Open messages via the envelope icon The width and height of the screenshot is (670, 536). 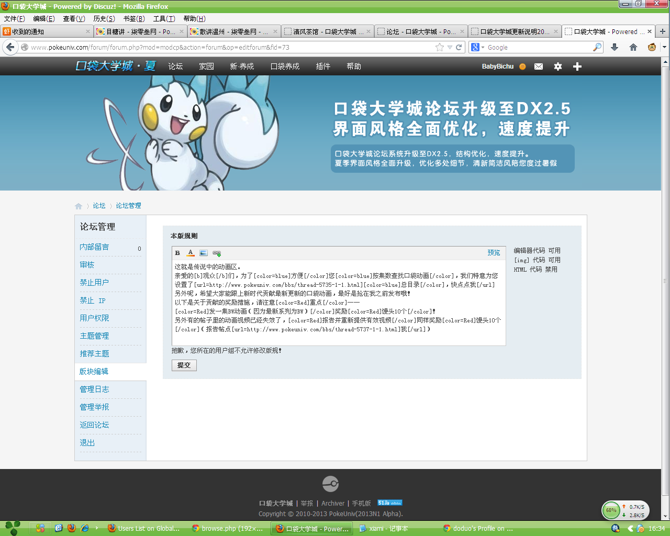[539, 66]
